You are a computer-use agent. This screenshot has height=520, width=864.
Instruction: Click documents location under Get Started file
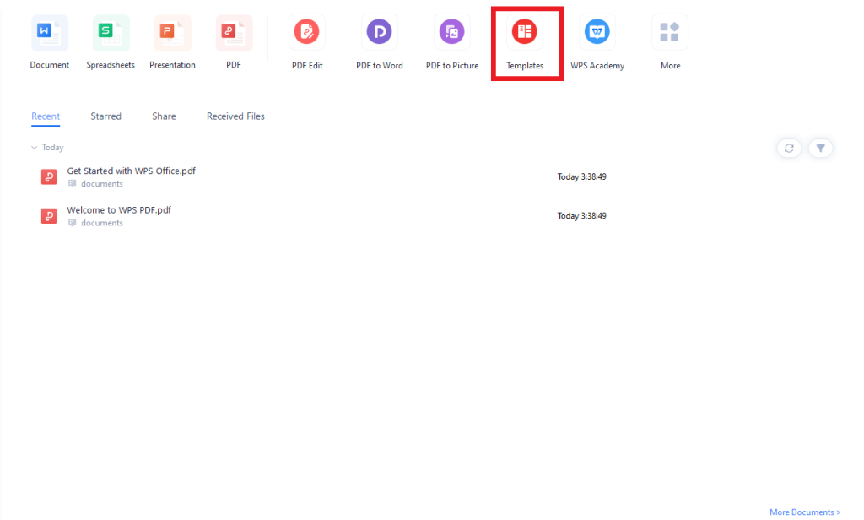102,184
